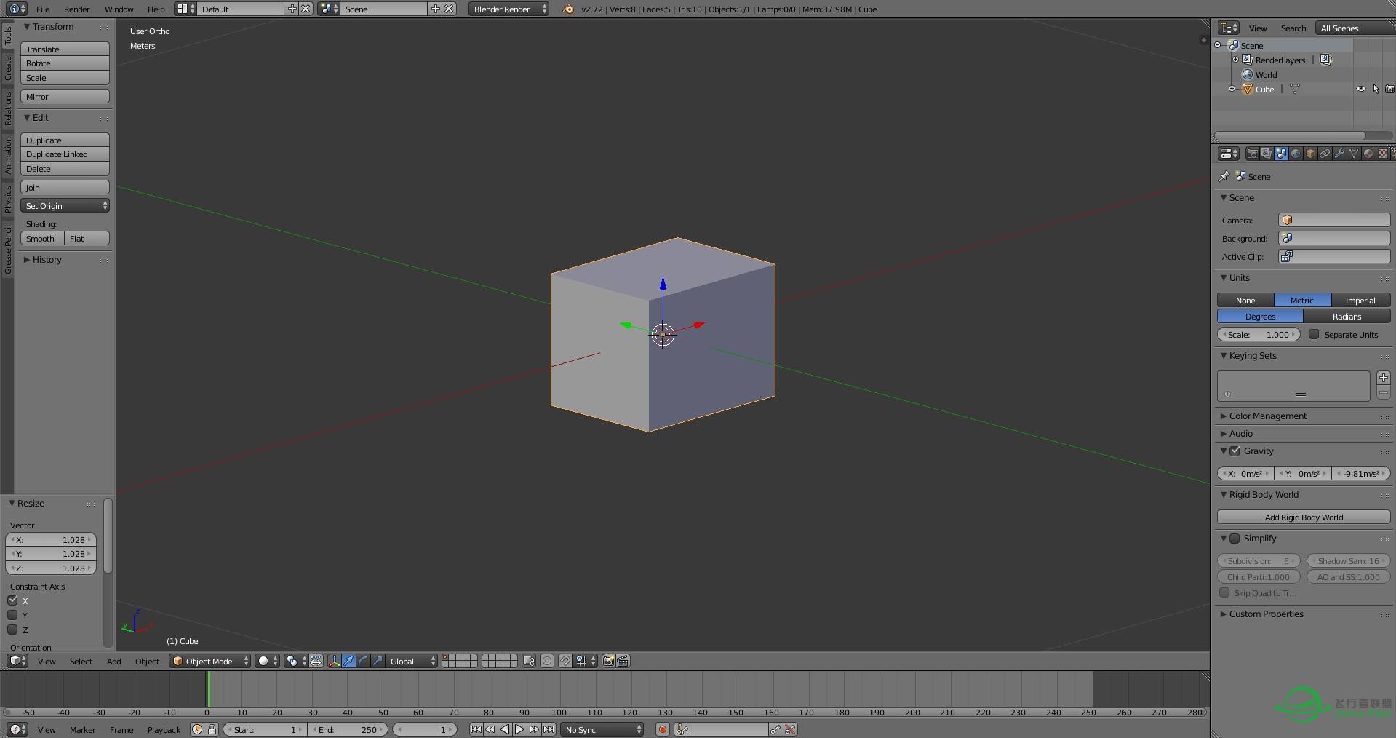This screenshot has height=738, width=1396.
Task: Open the Render tab in Properties editor
Action: [x=1252, y=154]
